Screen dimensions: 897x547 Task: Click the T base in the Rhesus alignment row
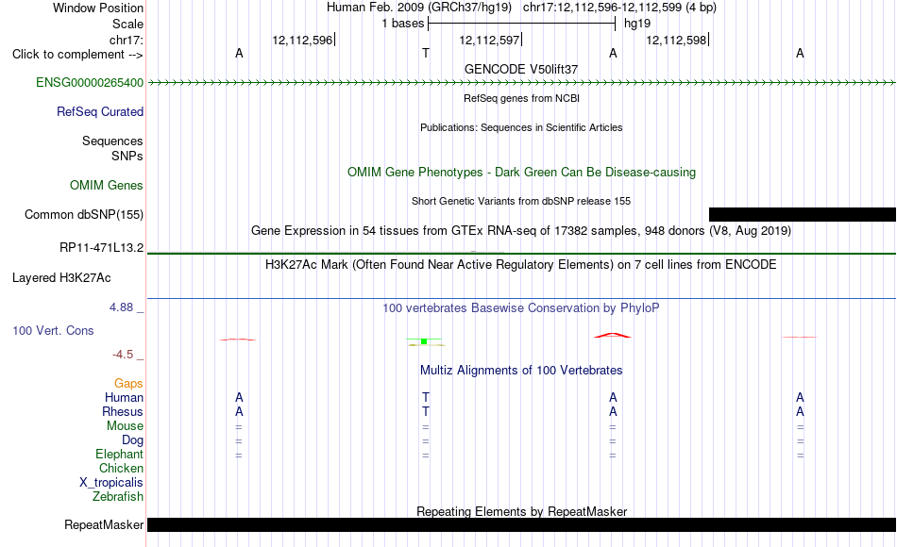[x=426, y=411]
